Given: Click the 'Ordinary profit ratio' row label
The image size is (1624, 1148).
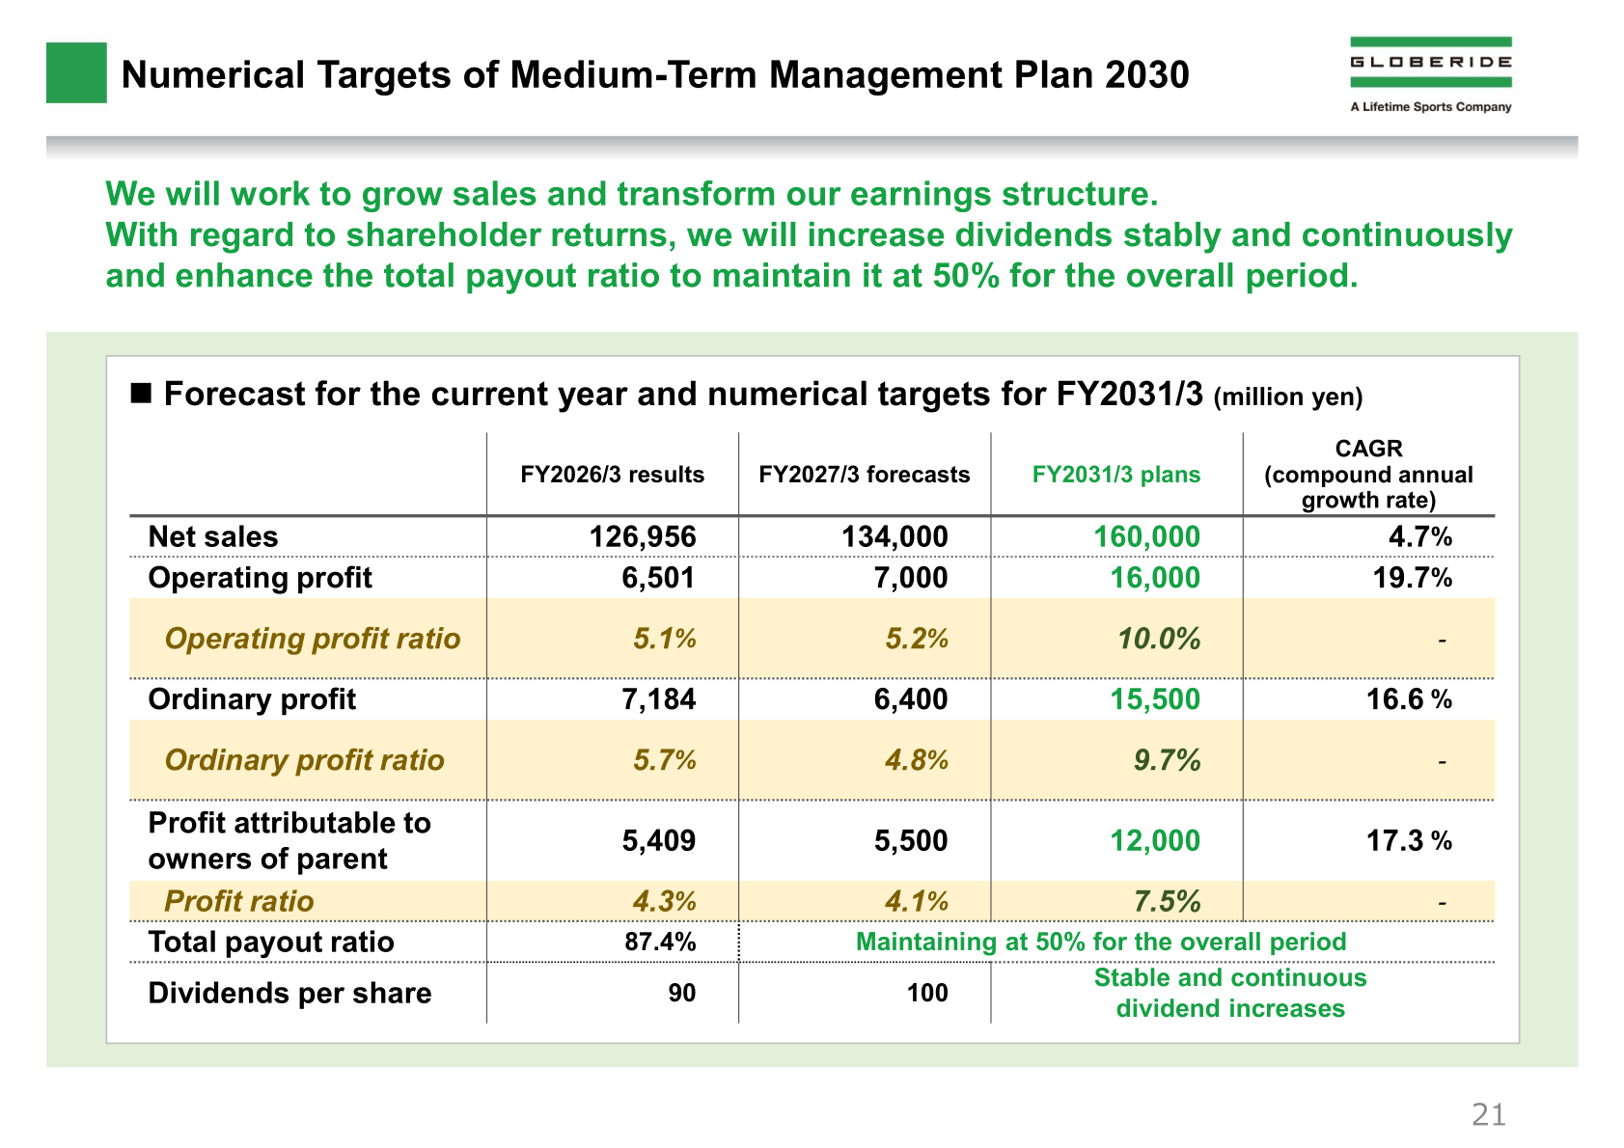Looking at the screenshot, I should 305,760.
